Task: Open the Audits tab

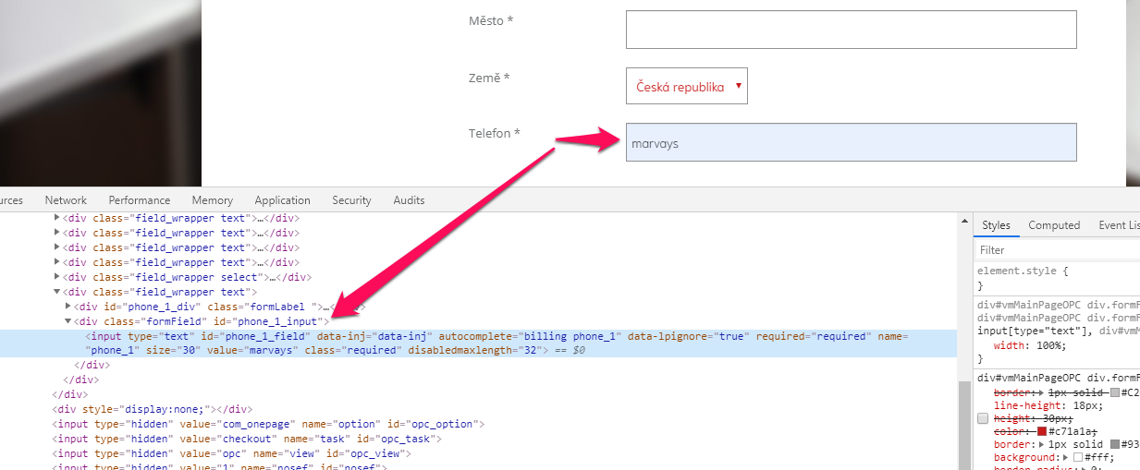Action: tap(409, 199)
